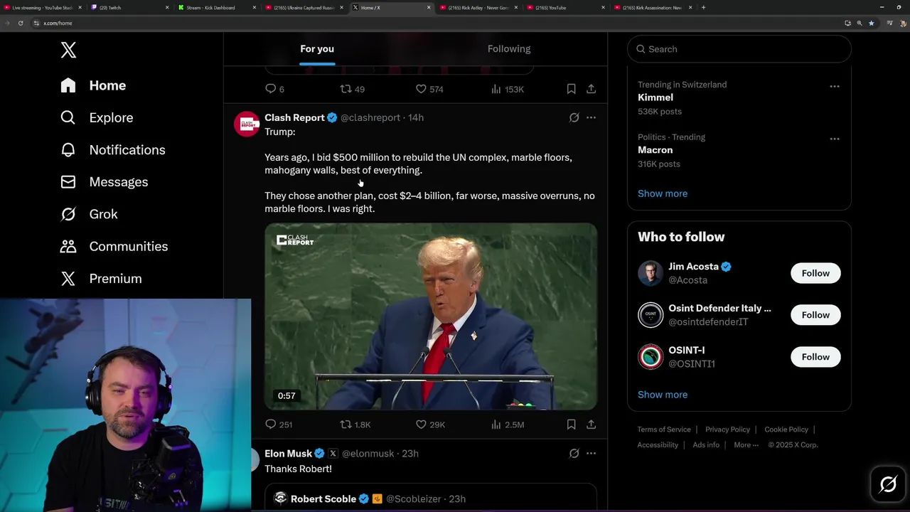Bookmark the top post
Screen dimensions: 910x512
(571, 89)
